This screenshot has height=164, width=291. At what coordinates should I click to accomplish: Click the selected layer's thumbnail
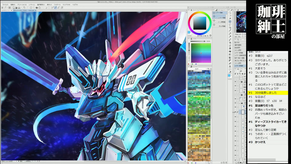point(243,112)
